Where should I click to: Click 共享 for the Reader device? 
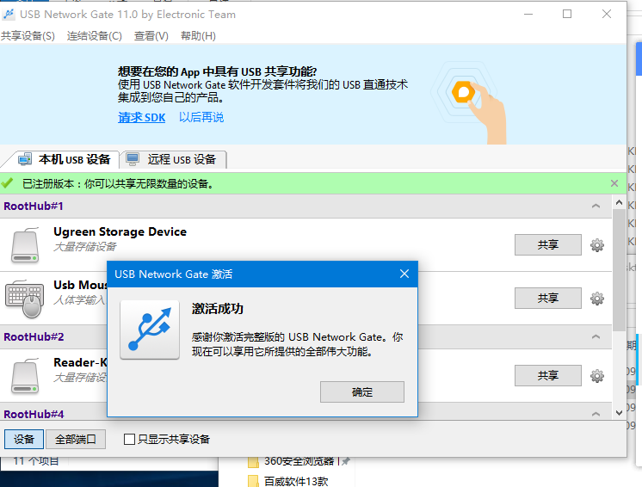pos(548,375)
